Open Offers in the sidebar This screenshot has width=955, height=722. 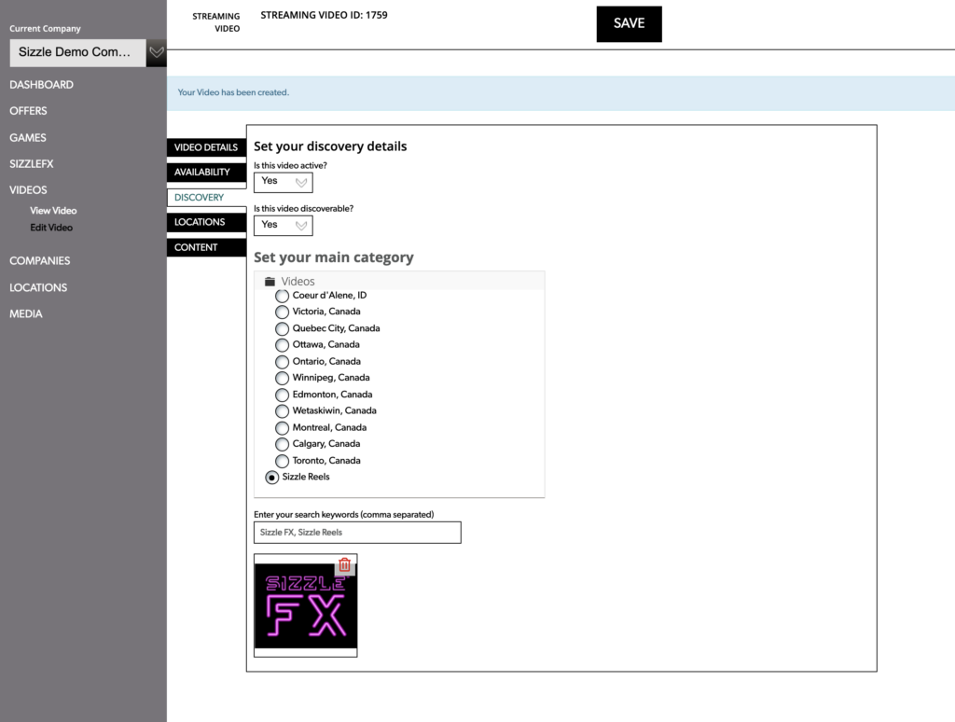click(x=28, y=111)
